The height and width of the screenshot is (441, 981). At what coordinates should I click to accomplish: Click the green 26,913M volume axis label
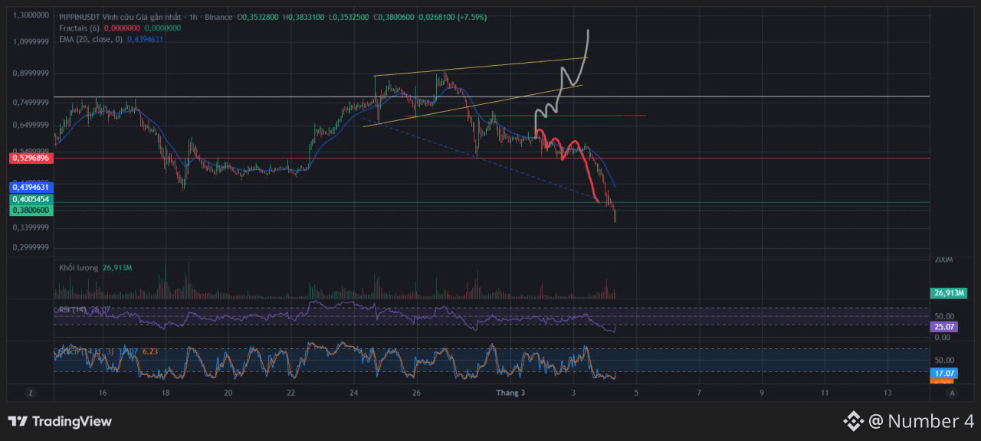click(950, 292)
